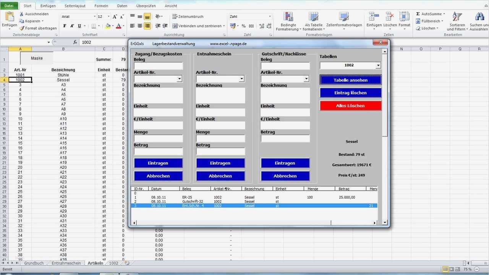Image resolution: width=489 pixels, height=275 pixels.
Task: Click the red Alles Löschen button
Action: tap(351, 106)
